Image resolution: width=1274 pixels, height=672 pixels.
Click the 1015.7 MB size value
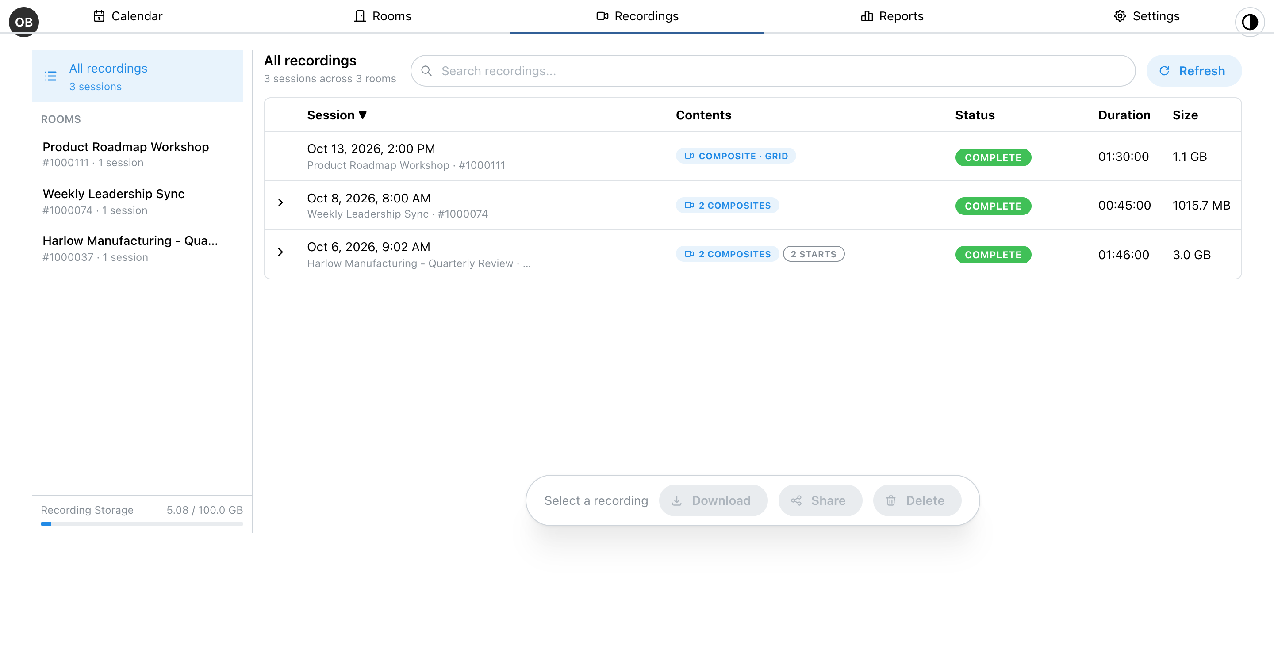(1201, 205)
